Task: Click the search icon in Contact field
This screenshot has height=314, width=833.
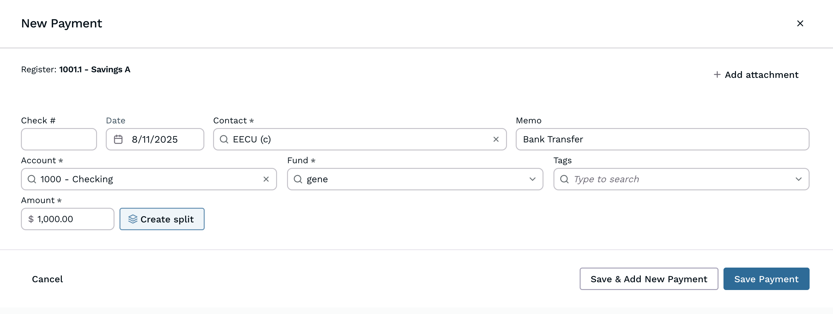Action: [224, 140]
